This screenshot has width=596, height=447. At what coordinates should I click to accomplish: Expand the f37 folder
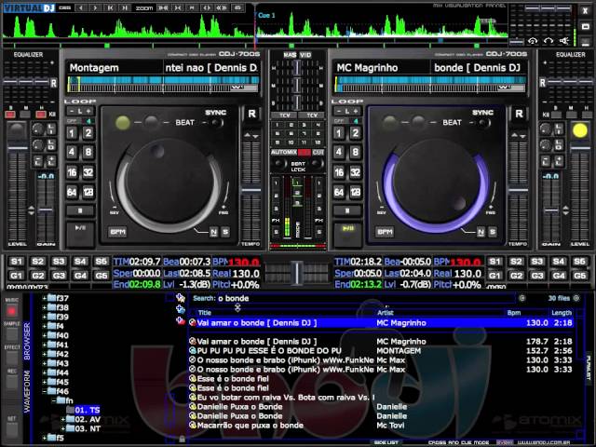click(x=45, y=298)
